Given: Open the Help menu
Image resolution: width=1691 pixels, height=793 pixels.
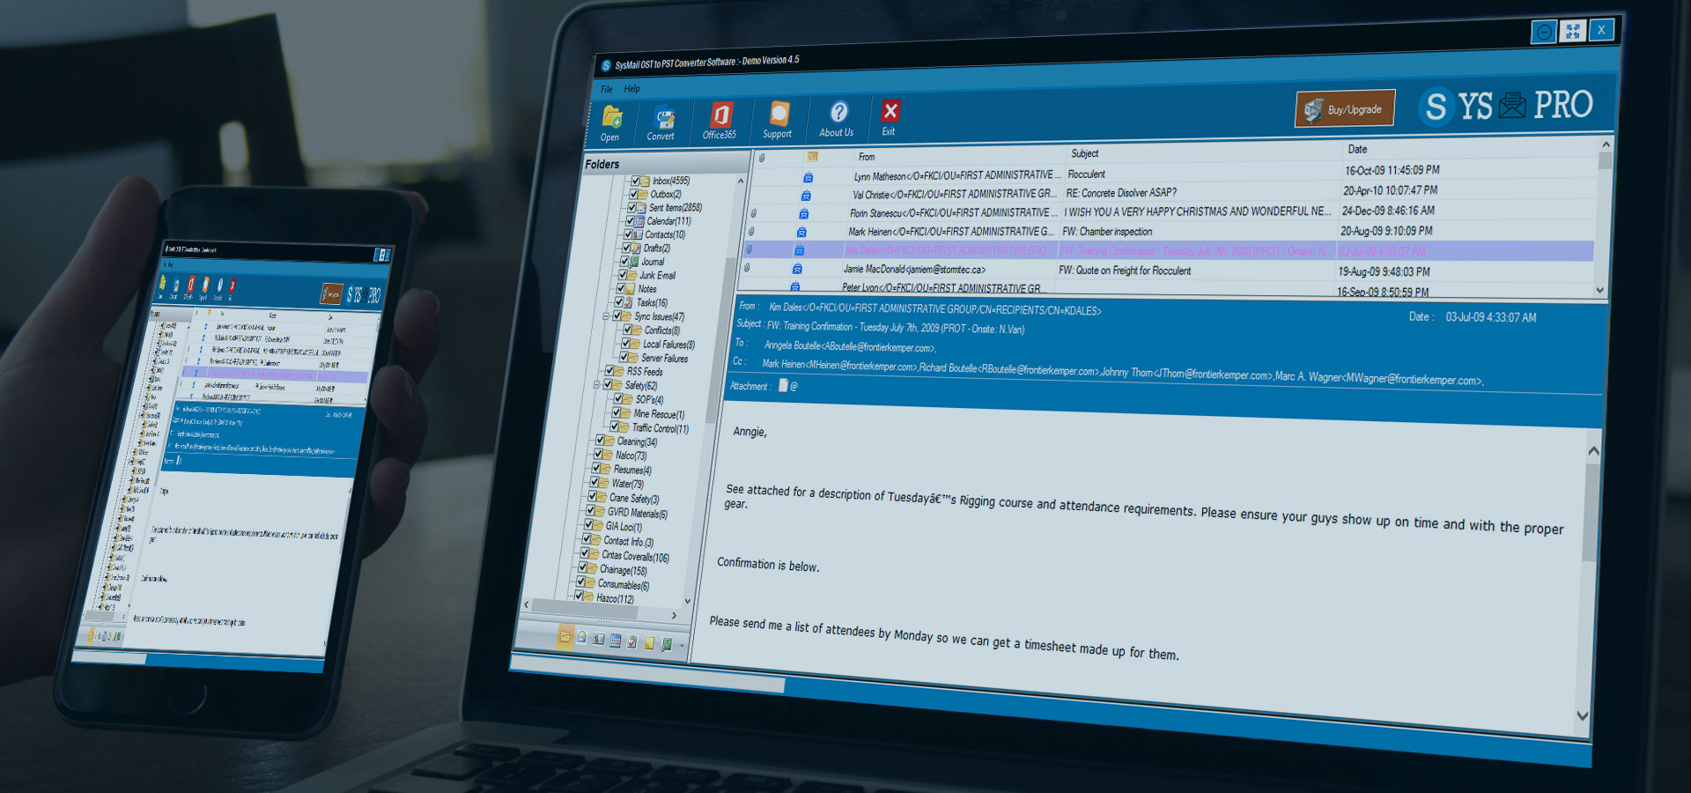Looking at the screenshot, I should [632, 89].
